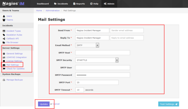The image size is (188, 109).
Task: Click the Callback API share icon
Action: (4, 39)
